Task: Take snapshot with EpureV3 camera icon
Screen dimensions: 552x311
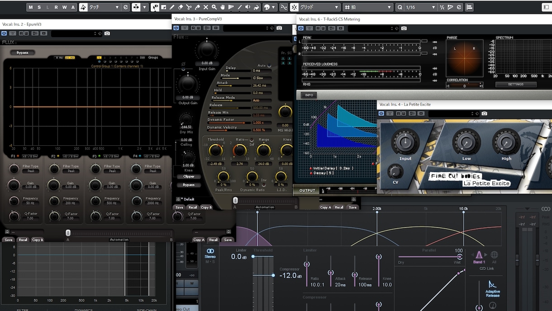Action: (107, 33)
